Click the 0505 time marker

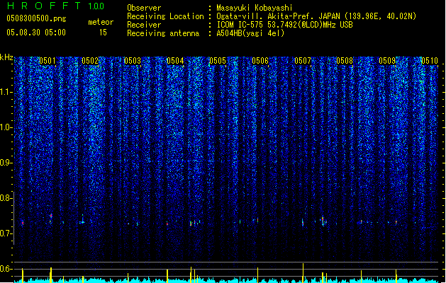click(x=218, y=61)
